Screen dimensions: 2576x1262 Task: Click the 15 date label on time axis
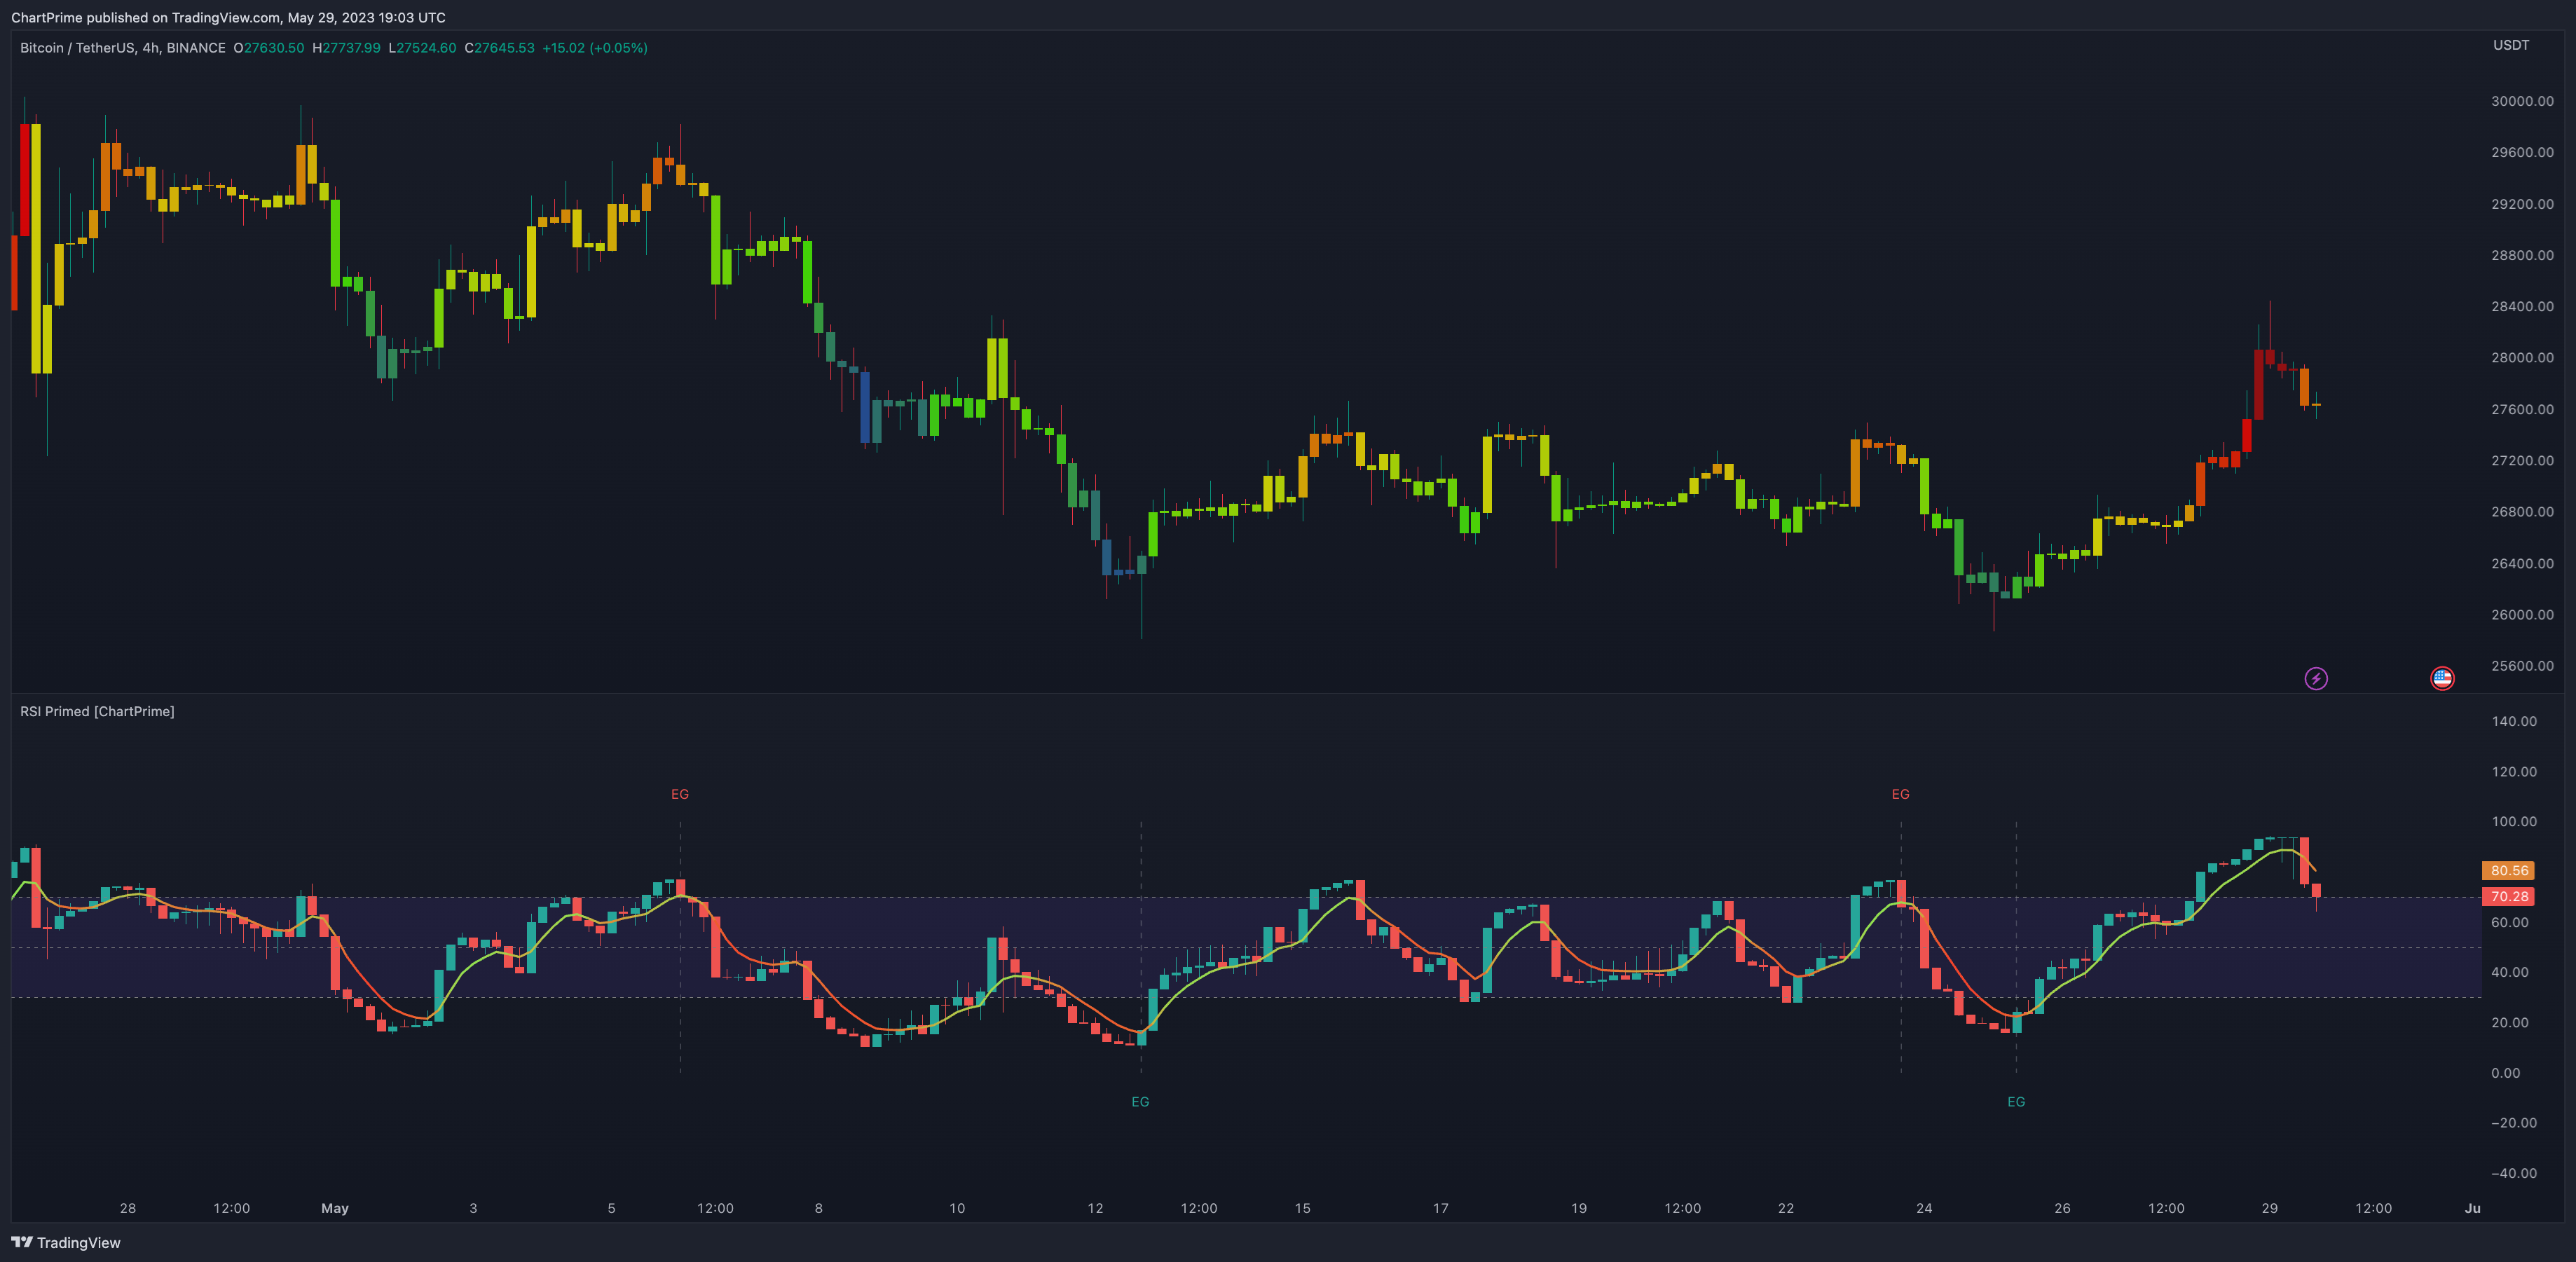(1302, 1208)
